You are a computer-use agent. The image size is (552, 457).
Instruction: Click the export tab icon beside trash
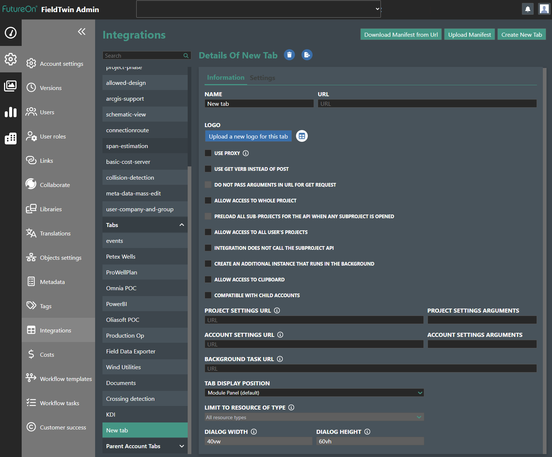coord(307,55)
